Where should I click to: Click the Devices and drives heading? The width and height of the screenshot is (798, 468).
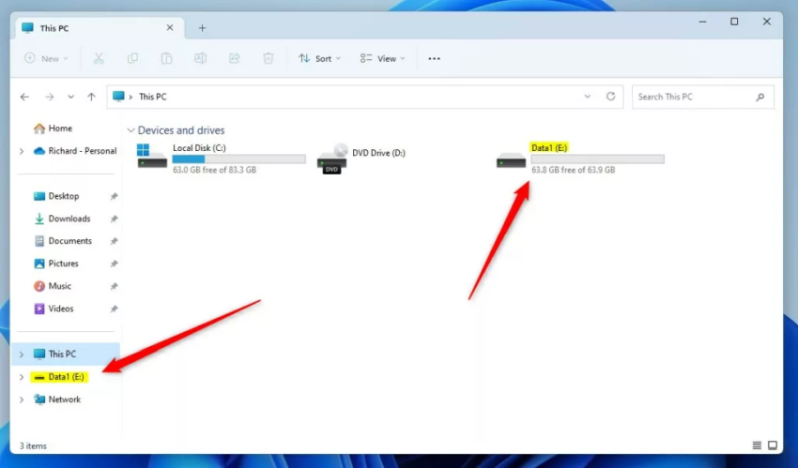coord(181,130)
